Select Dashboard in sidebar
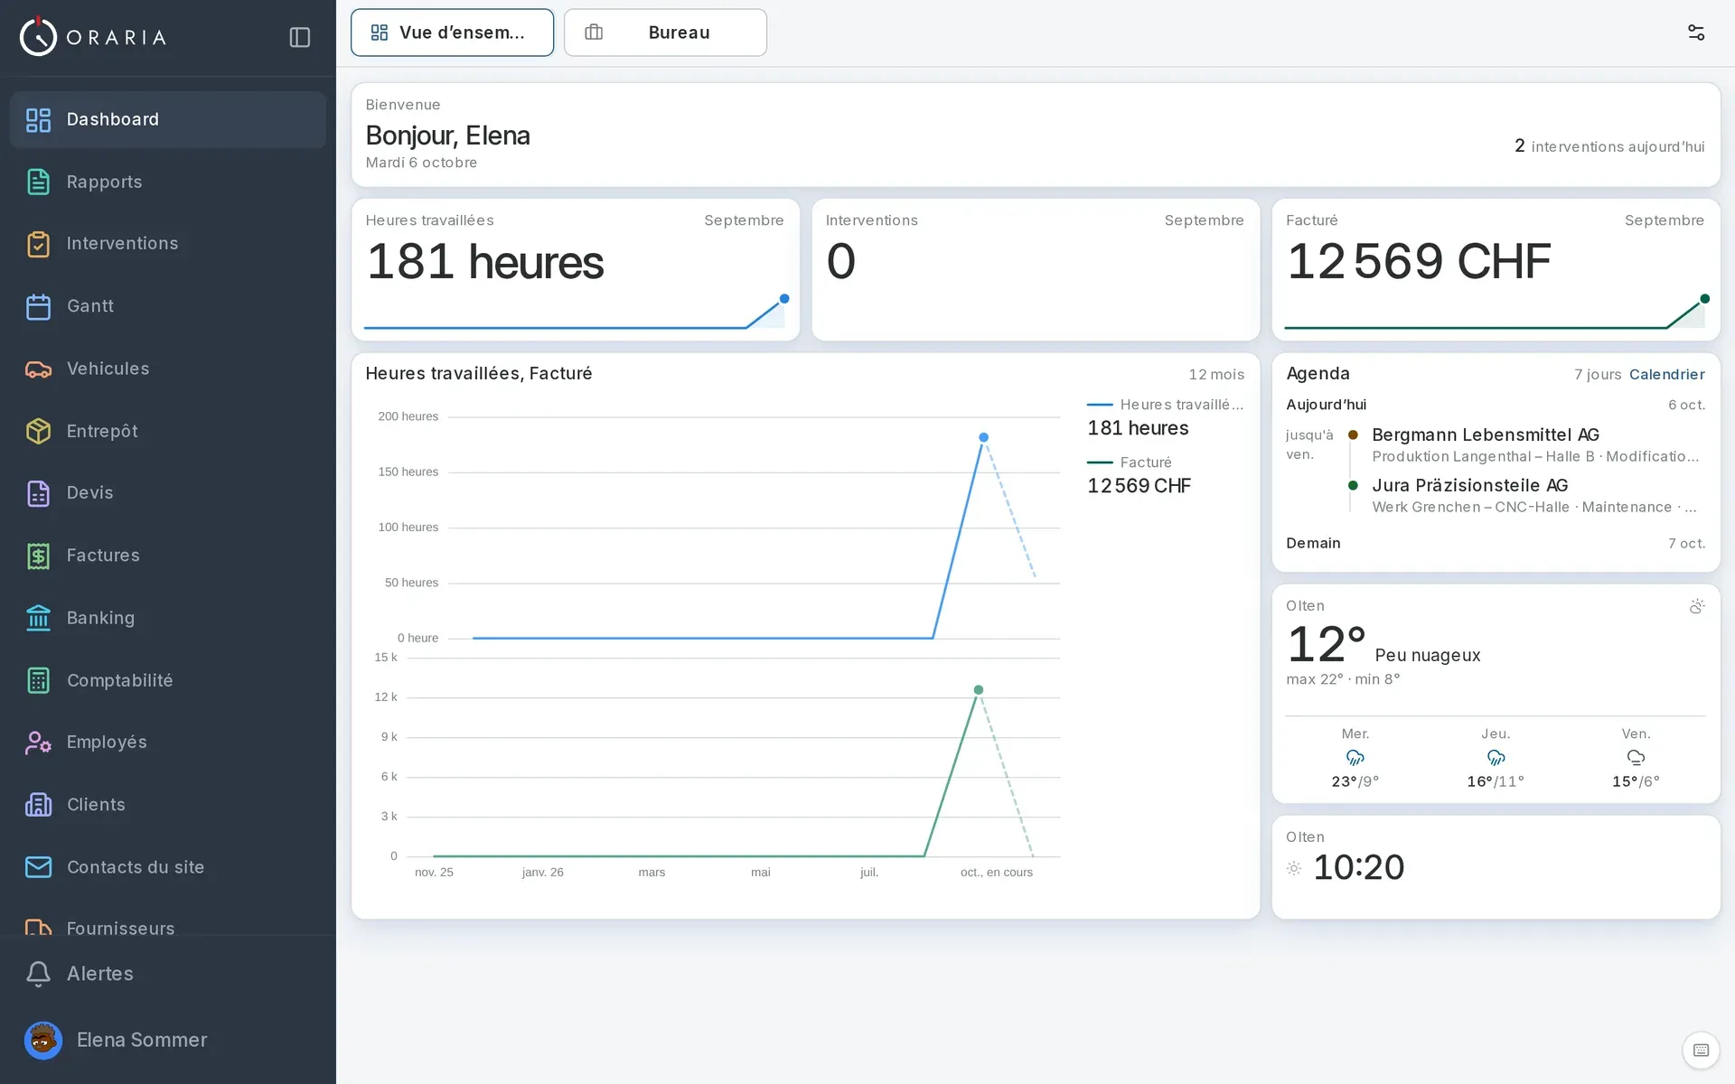Screen dimensions: 1735x1084 [x=168, y=119]
